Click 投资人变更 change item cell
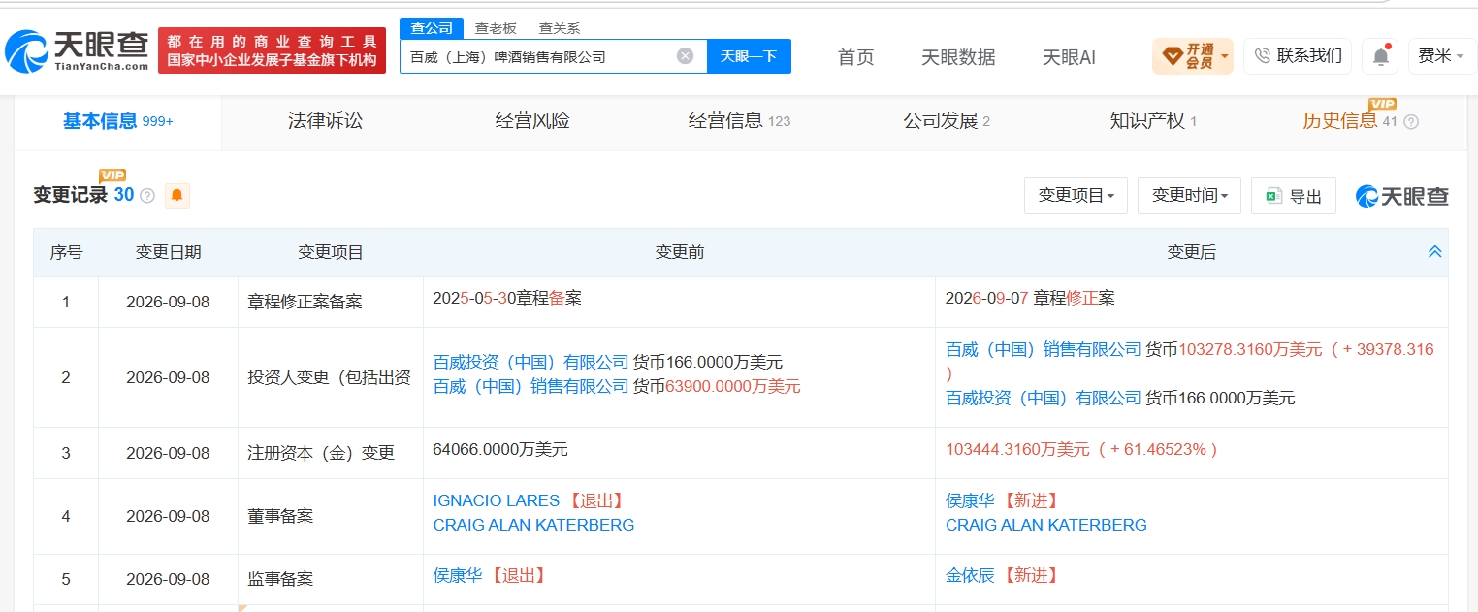 330,377
